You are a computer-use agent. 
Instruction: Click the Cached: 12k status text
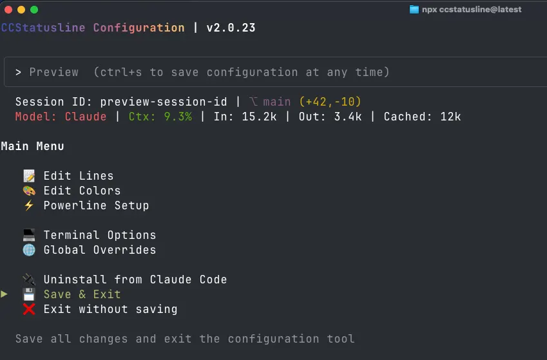(422, 117)
